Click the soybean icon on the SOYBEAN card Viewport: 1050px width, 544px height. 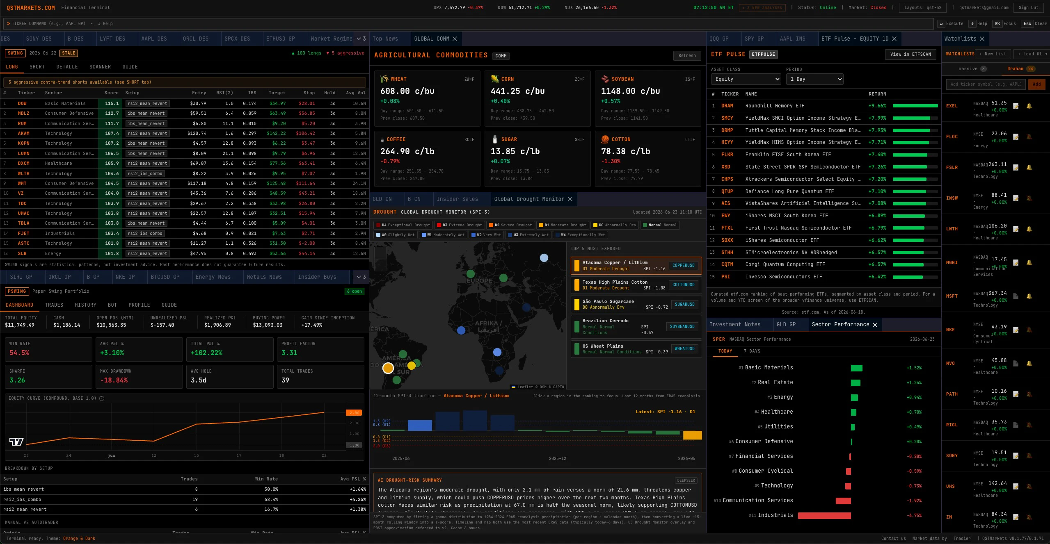(605, 79)
